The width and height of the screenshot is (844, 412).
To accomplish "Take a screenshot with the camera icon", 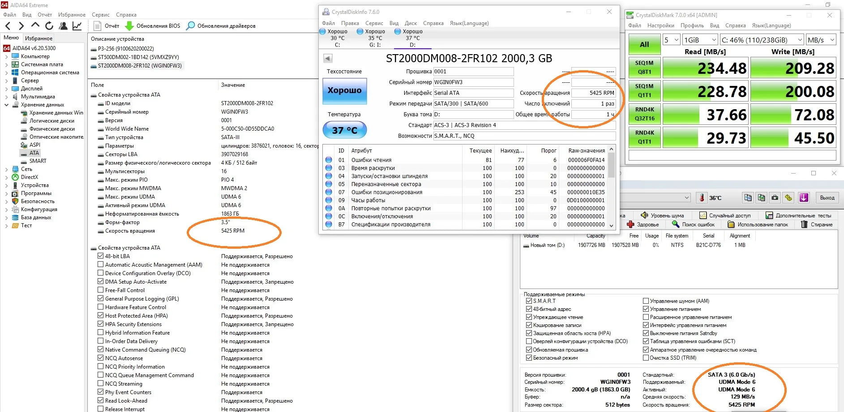I will (775, 198).
